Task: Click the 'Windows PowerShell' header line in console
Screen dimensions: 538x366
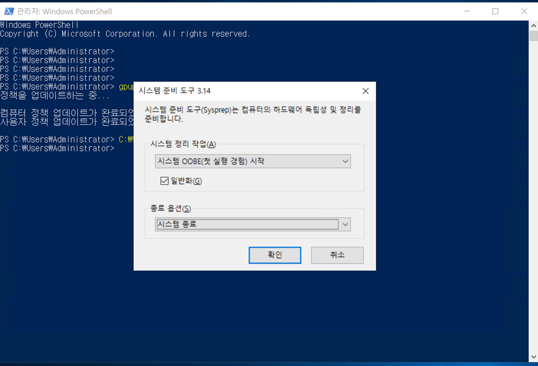Action: (39, 25)
